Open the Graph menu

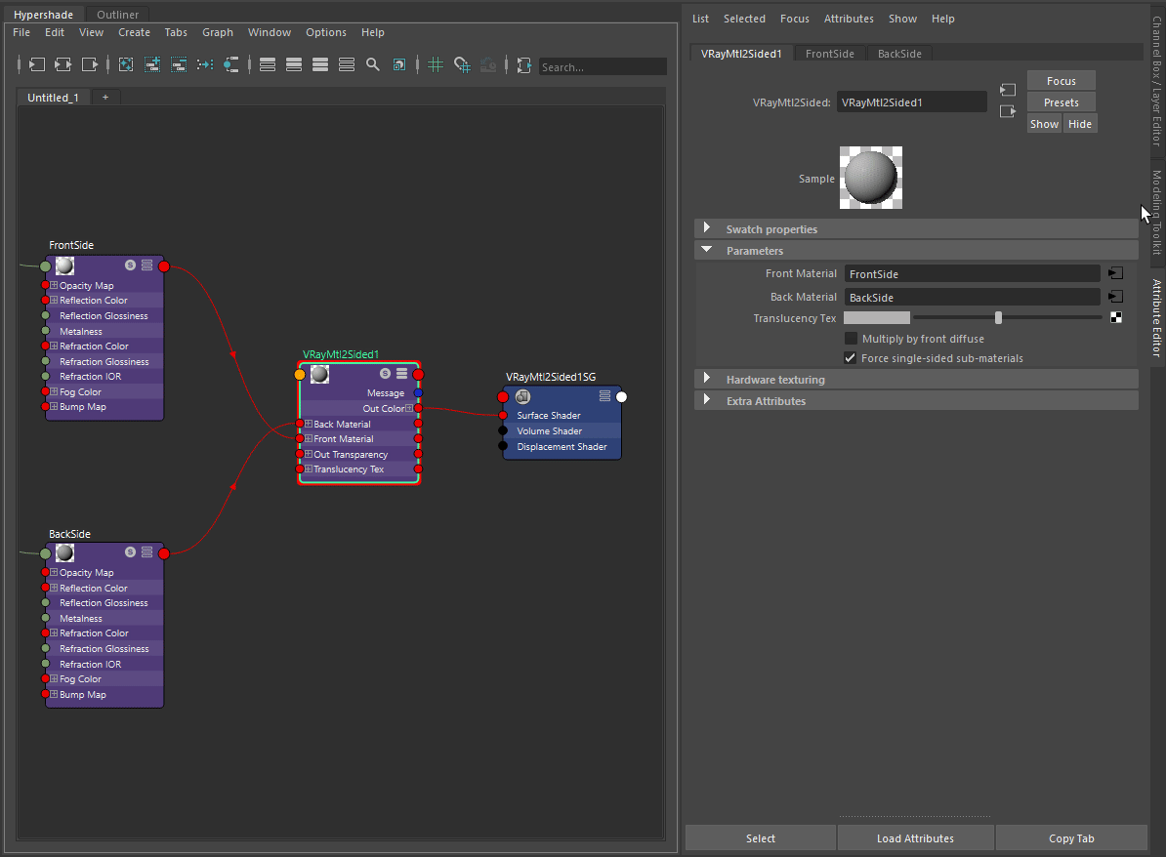click(217, 32)
